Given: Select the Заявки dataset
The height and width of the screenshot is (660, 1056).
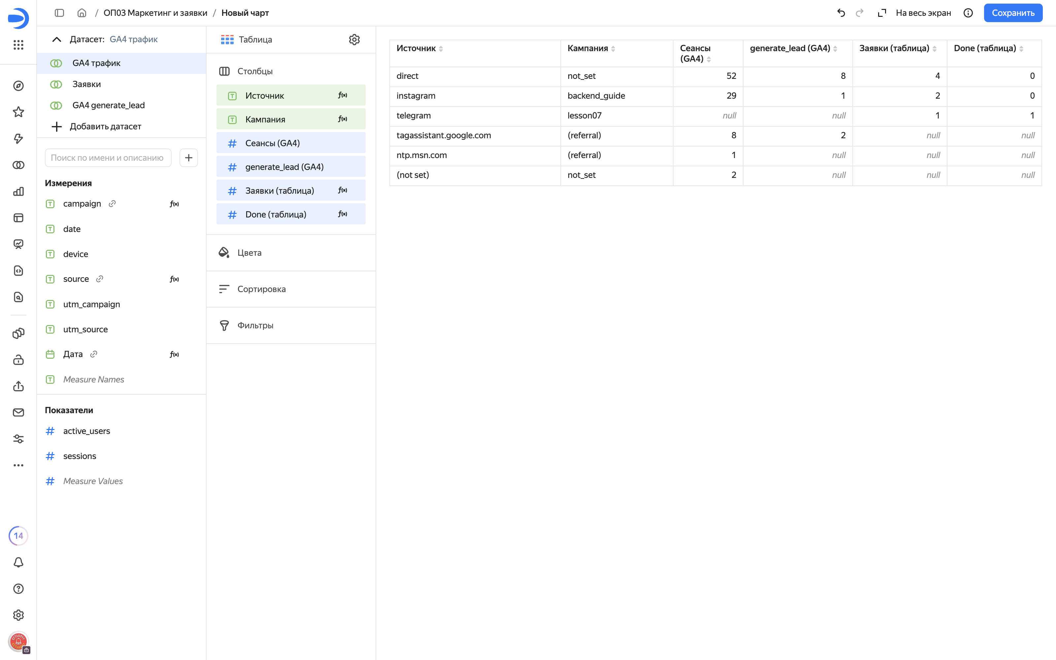Looking at the screenshot, I should pos(121,84).
